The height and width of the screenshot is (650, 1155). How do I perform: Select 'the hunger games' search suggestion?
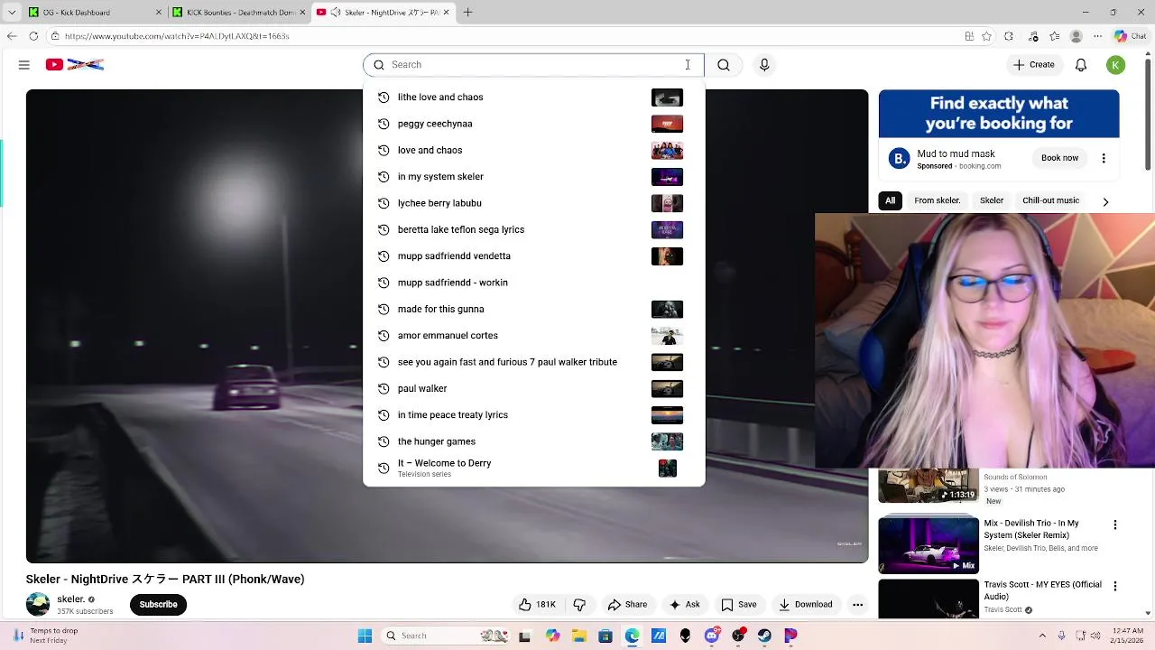533,441
